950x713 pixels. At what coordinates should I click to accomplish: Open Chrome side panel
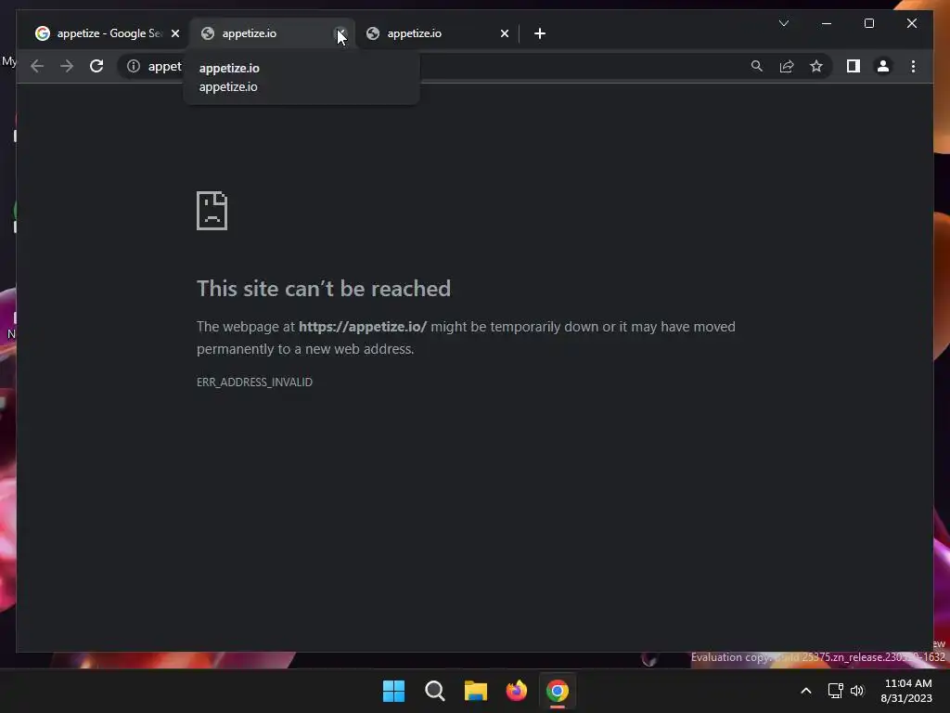(x=854, y=66)
